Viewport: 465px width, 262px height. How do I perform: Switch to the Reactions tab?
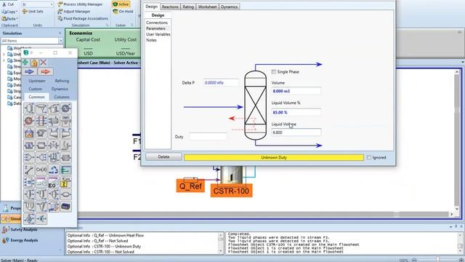170,7
